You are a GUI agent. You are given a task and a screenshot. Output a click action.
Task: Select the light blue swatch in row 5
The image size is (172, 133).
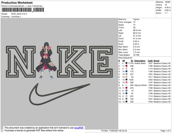(126, 74)
